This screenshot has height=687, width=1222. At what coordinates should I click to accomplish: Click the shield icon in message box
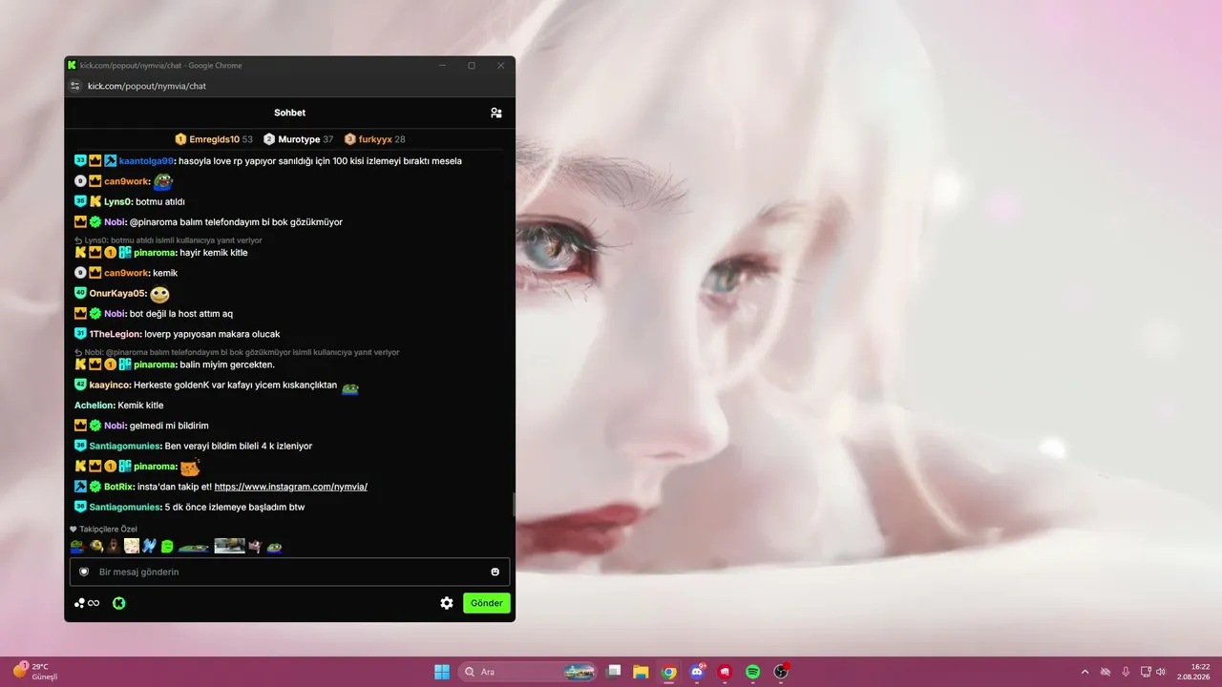click(84, 572)
